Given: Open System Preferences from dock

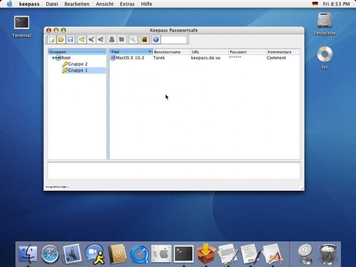Looking at the screenshot, I should (161, 254).
